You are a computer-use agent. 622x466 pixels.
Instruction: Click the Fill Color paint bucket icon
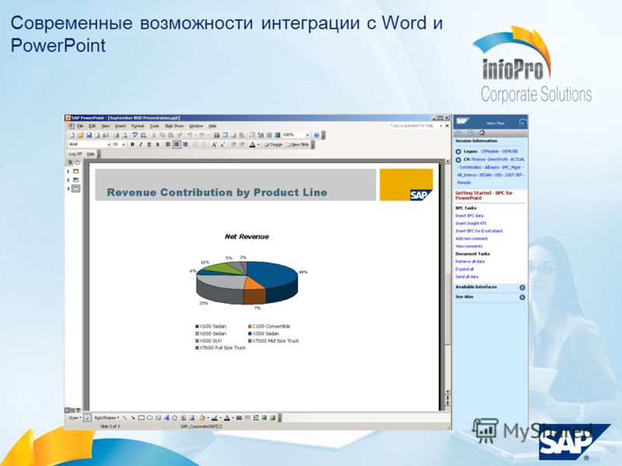pos(202,418)
